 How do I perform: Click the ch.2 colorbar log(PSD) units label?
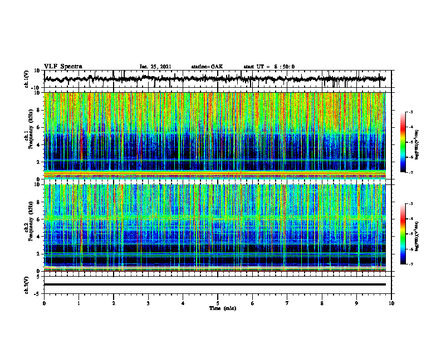point(417,237)
